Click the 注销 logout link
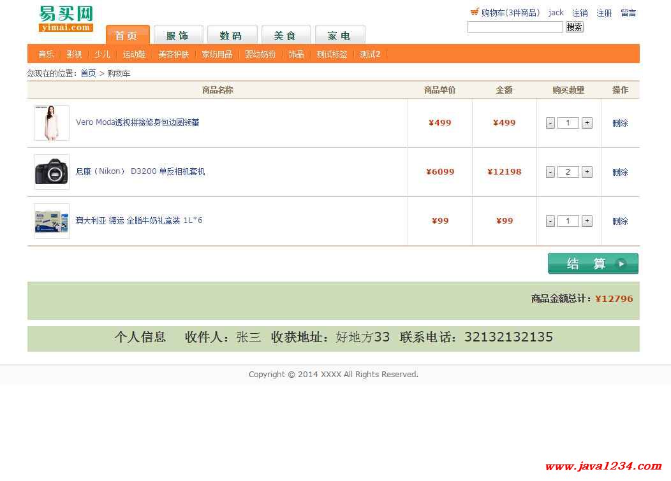671x481 pixels. point(580,13)
